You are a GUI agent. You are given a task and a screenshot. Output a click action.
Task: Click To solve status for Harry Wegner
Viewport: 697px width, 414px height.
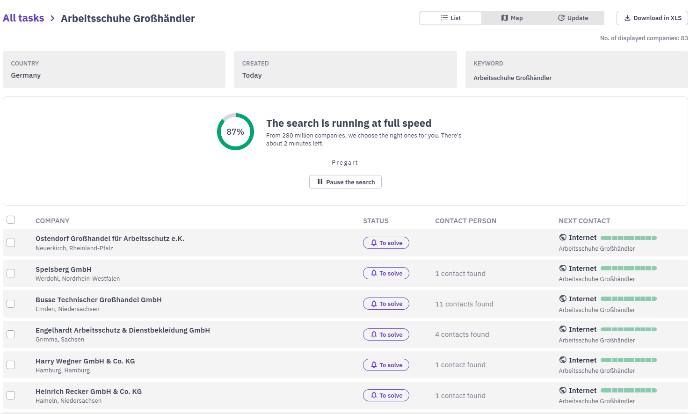point(386,365)
